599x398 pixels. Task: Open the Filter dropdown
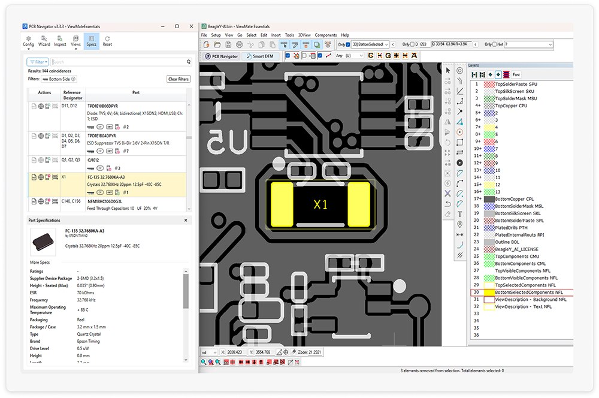click(x=38, y=62)
